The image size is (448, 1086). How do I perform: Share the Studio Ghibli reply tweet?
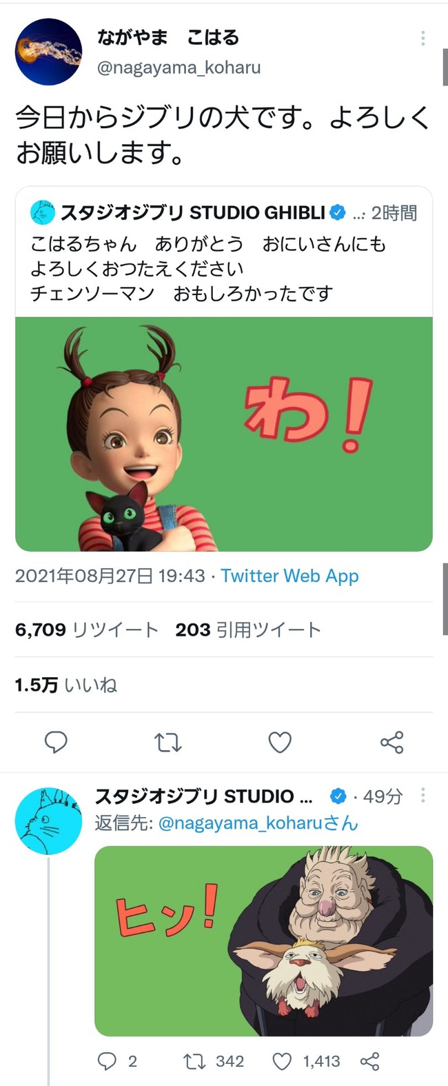(370, 1061)
